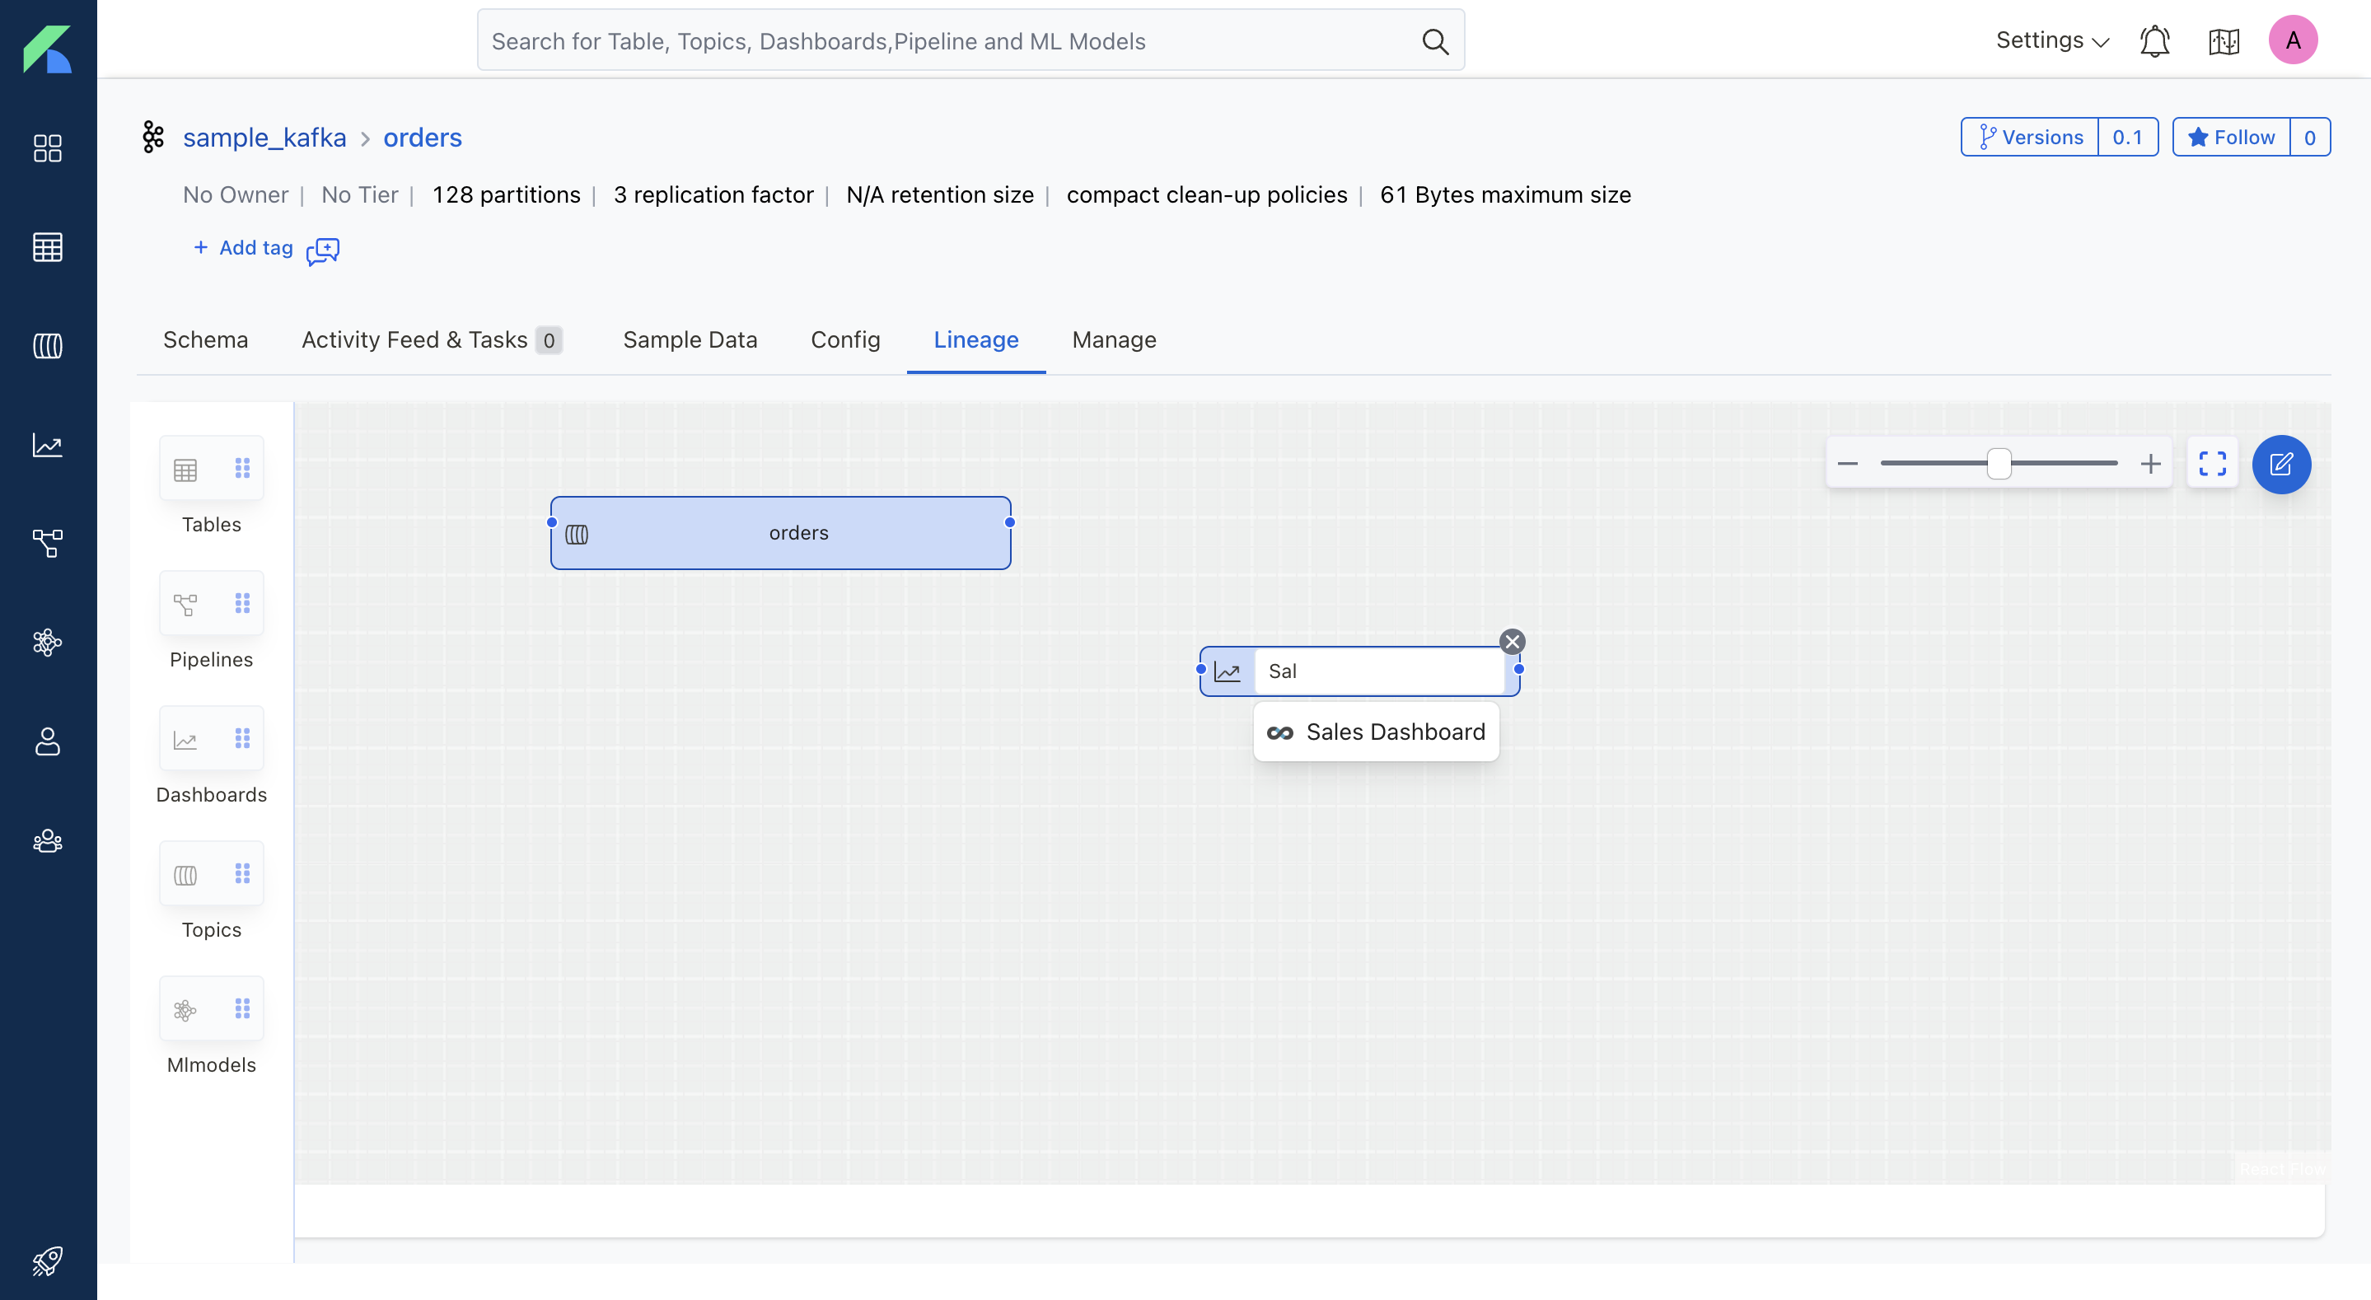Open the ML models sidebar icon
This screenshot has width=2371, height=1300.
[x=47, y=642]
